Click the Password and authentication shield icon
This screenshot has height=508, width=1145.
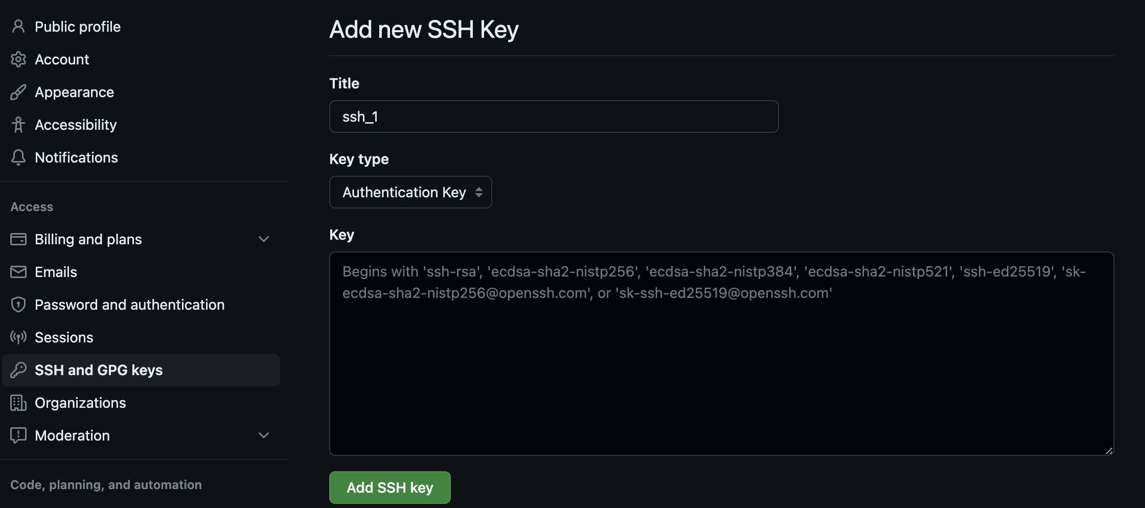click(18, 305)
